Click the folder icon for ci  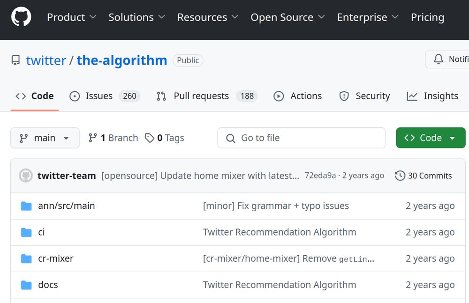click(26, 232)
